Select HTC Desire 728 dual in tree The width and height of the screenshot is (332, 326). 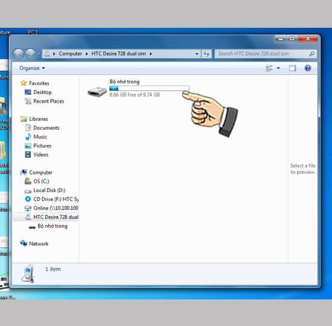(56, 217)
